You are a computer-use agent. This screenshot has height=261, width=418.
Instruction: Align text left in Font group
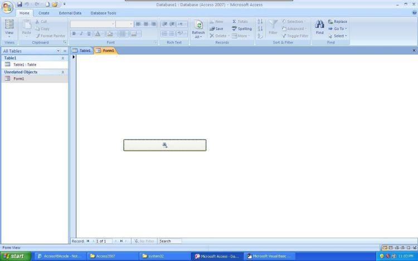138,24
